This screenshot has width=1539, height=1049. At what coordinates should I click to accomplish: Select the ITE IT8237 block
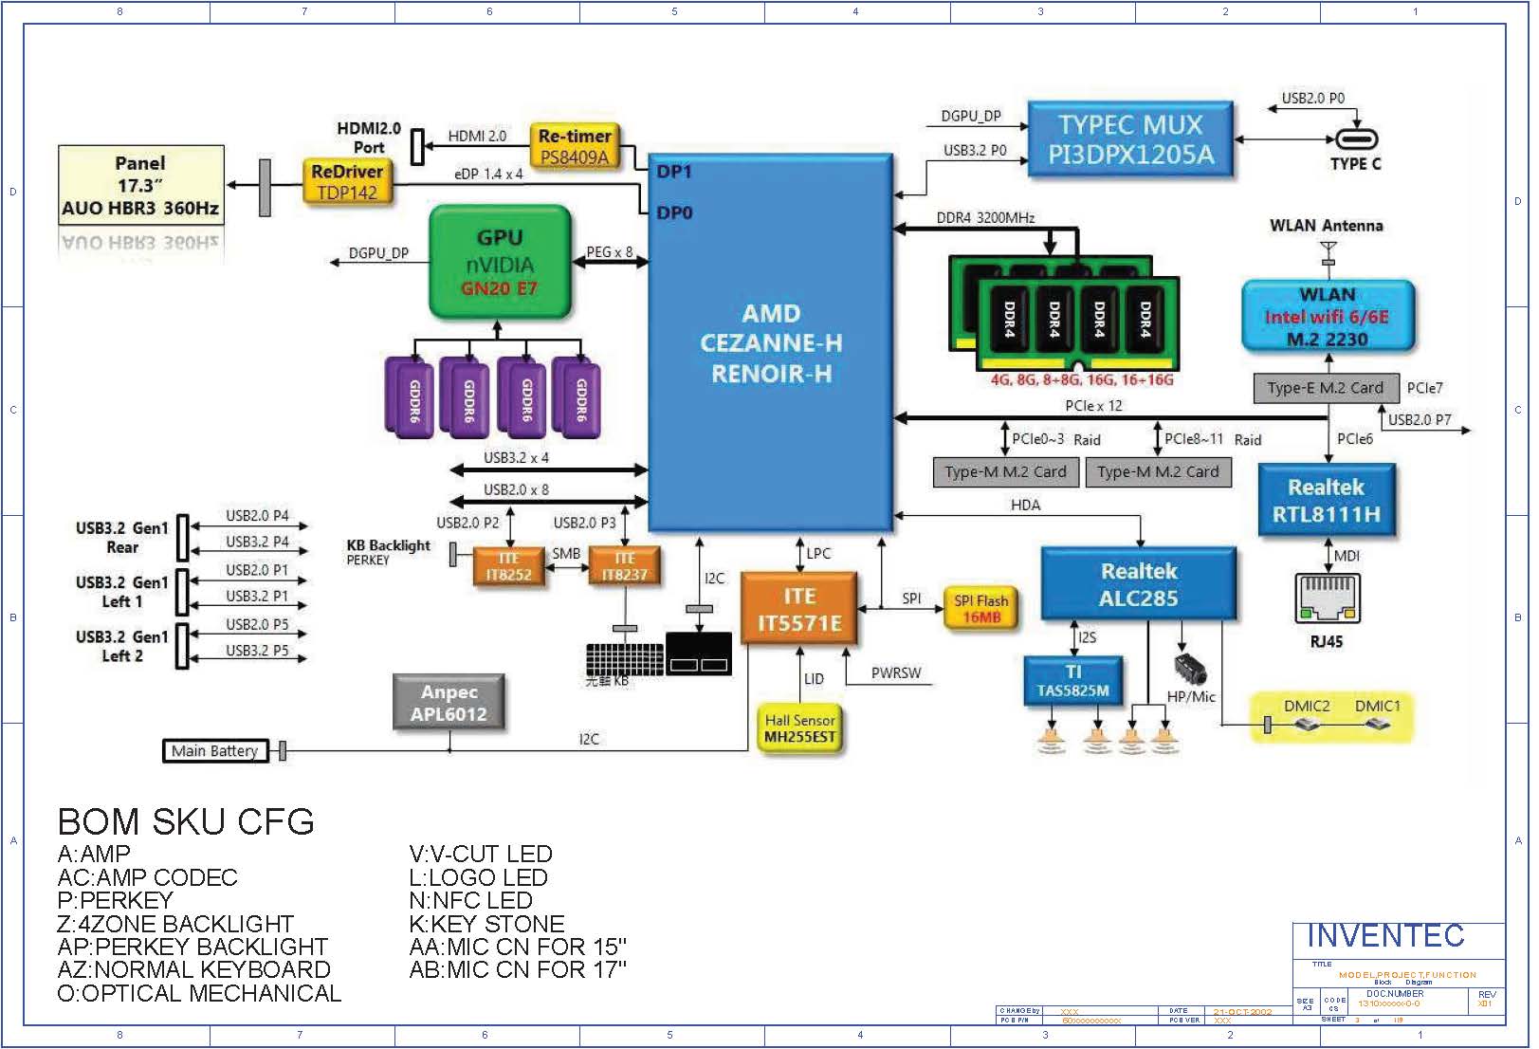(x=625, y=566)
